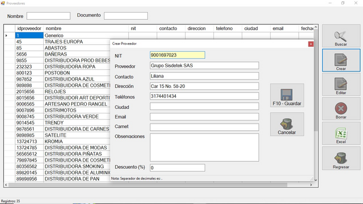Screen dimensions: 363x204
Task: Click the Documento search field
Action: (x=126, y=16)
